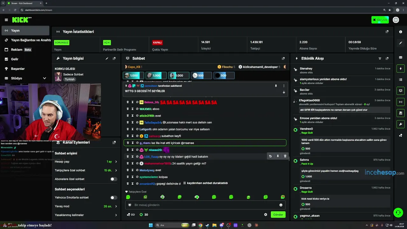407x229 pixels.
Task: Reload the page in browser
Action: click(x=15, y=10)
